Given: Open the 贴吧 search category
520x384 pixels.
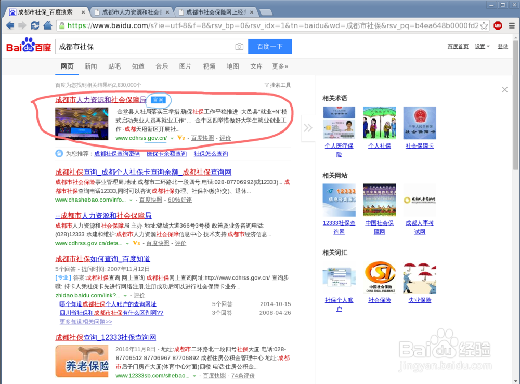Looking at the screenshot, I should click(114, 67).
